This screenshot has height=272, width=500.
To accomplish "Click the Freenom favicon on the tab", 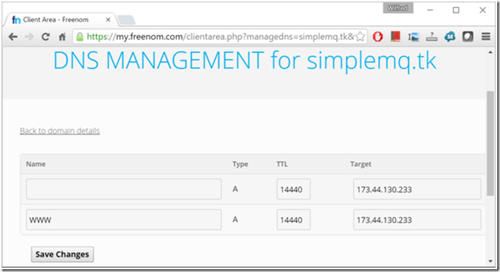I will (16, 20).
